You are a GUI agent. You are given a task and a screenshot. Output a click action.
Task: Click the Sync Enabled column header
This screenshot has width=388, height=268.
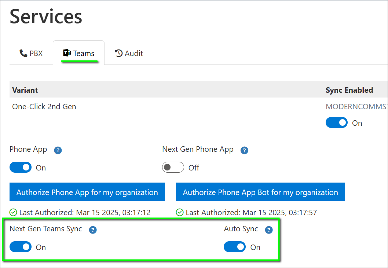349,90
